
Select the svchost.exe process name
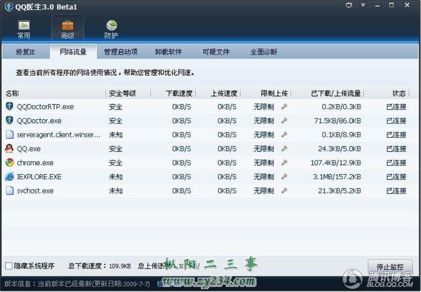[x=35, y=191]
